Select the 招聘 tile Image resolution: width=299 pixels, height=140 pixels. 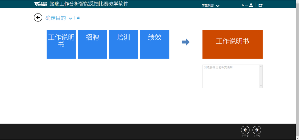click(92, 44)
